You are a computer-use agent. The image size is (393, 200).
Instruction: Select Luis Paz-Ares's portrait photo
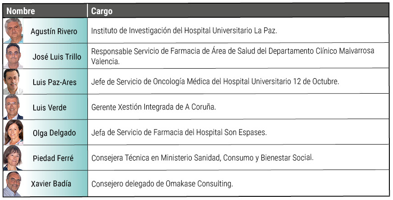point(13,81)
